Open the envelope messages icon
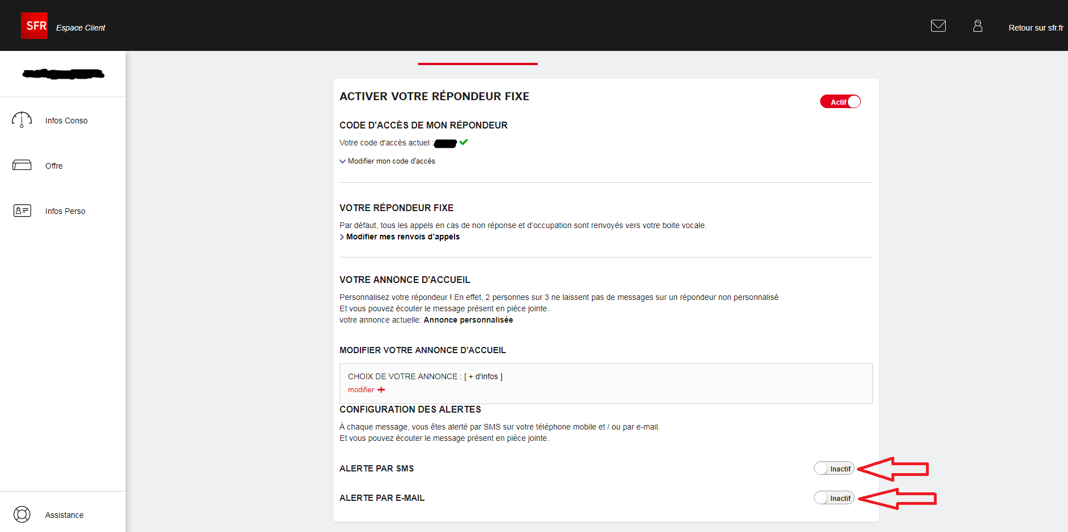 (x=938, y=26)
